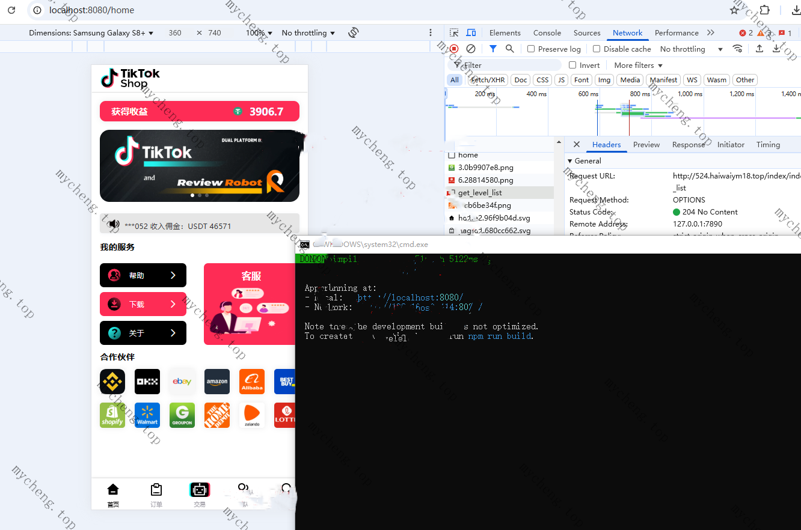
Task: Open the Dimensions Samsung Galaxy S8+ dropdown
Action: [91, 33]
